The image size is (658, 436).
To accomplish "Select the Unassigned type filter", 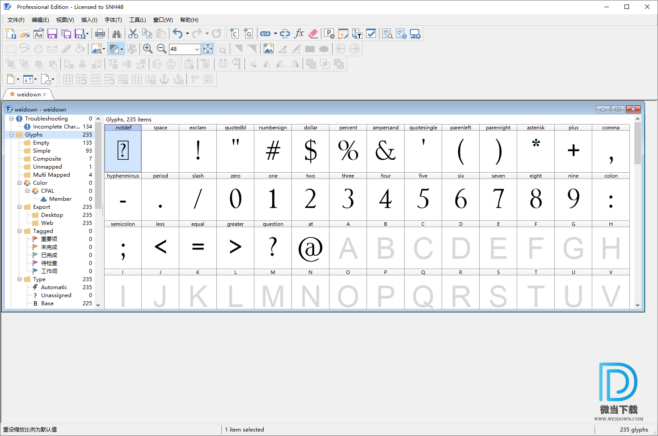I will [x=56, y=295].
